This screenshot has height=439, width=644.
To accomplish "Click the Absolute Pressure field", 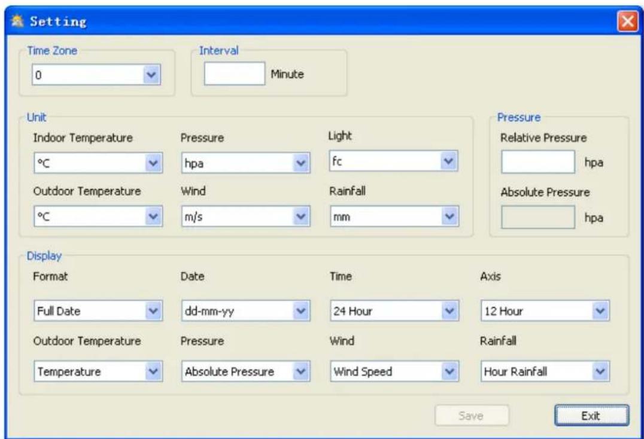I will click(537, 217).
